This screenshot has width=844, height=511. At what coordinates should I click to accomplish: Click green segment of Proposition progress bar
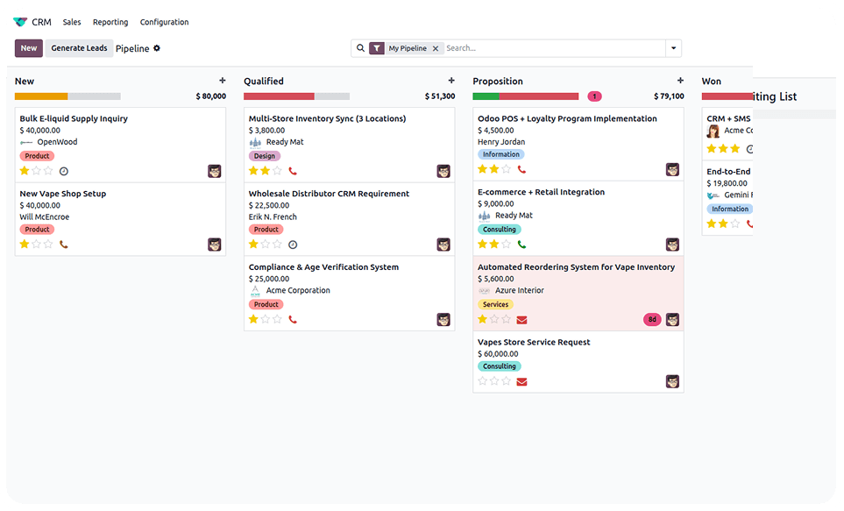(x=486, y=96)
